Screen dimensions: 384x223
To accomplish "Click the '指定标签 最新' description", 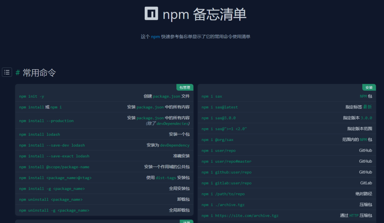I will [359, 107].
